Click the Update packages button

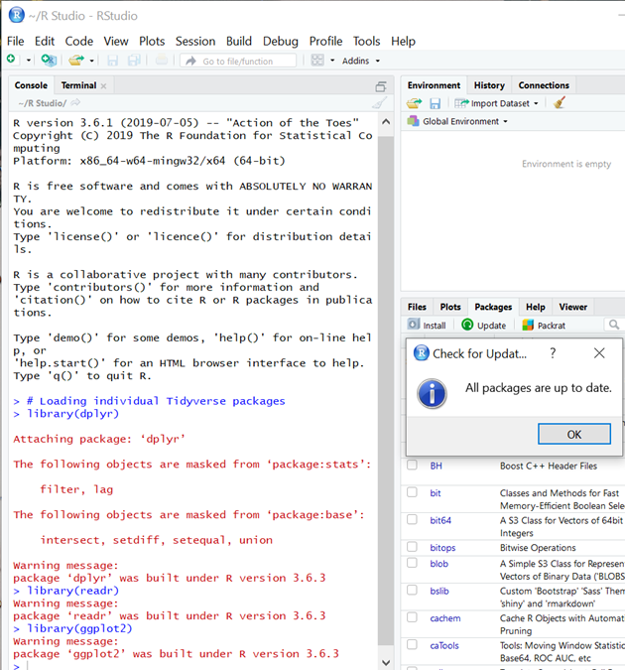pyautogui.click(x=483, y=326)
